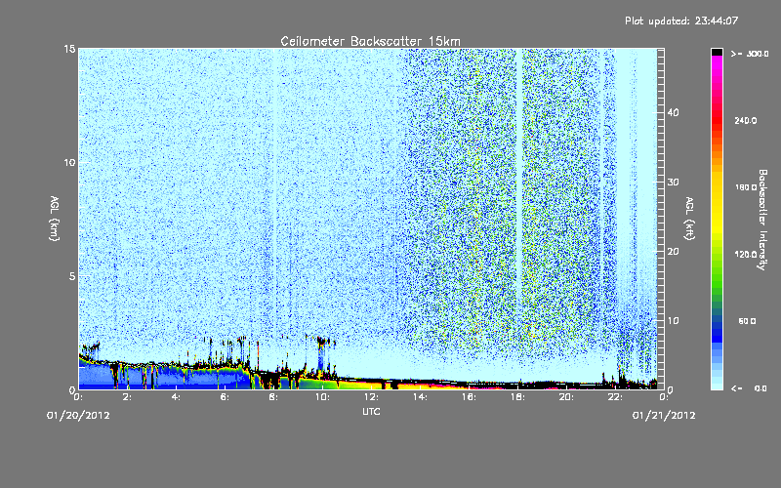Click the 14: hour tick label
Screen dimensions: 781x488
pyautogui.click(x=420, y=397)
